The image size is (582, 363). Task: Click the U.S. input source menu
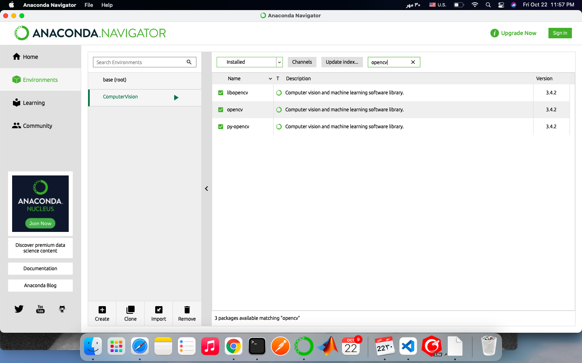[438, 5]
